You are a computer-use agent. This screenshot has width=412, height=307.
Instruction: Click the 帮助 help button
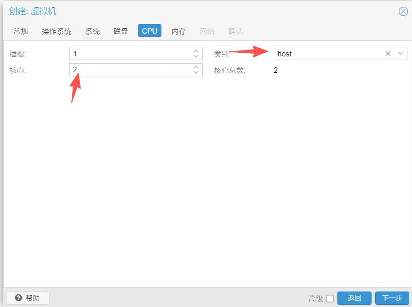28,298
